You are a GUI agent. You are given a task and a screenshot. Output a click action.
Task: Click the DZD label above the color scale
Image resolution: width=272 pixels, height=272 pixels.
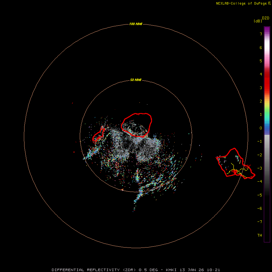[266, 18]
